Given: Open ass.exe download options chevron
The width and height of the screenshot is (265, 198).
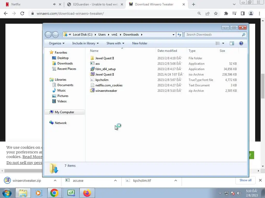Looking at the screenshot, I should coord(115,180).
